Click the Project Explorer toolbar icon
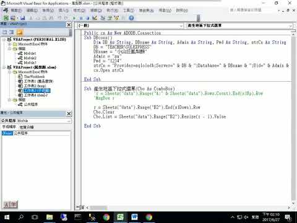 click(x=103, y=18)
